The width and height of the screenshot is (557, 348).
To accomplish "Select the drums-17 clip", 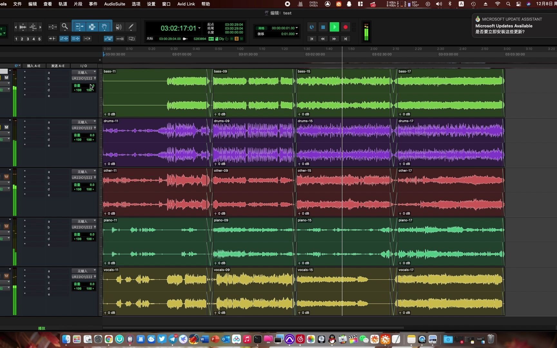I will pos(451,143).
